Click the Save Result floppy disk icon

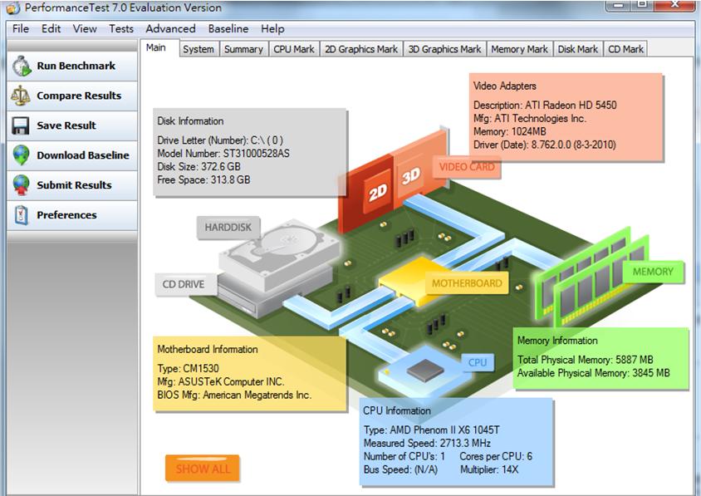(21, 125)
